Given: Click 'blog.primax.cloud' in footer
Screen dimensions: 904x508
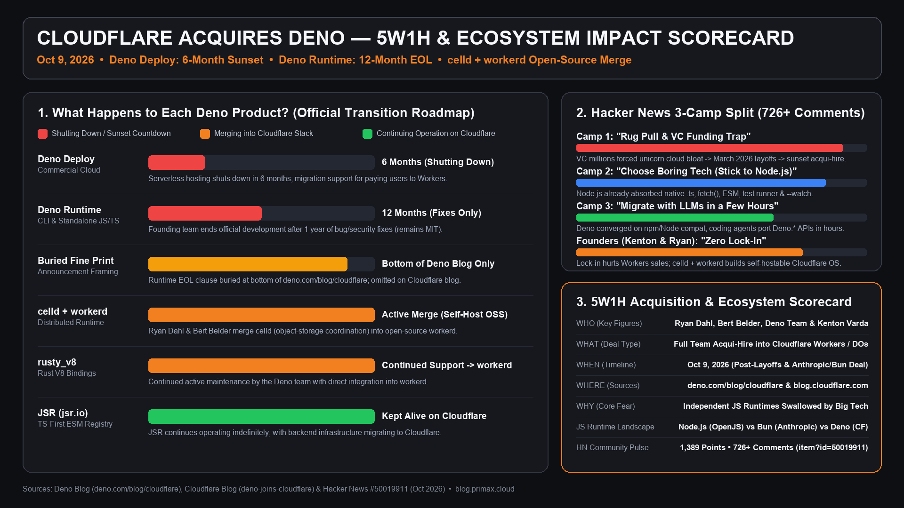Looking at the screenshot, I should click(x=484, y=489).
